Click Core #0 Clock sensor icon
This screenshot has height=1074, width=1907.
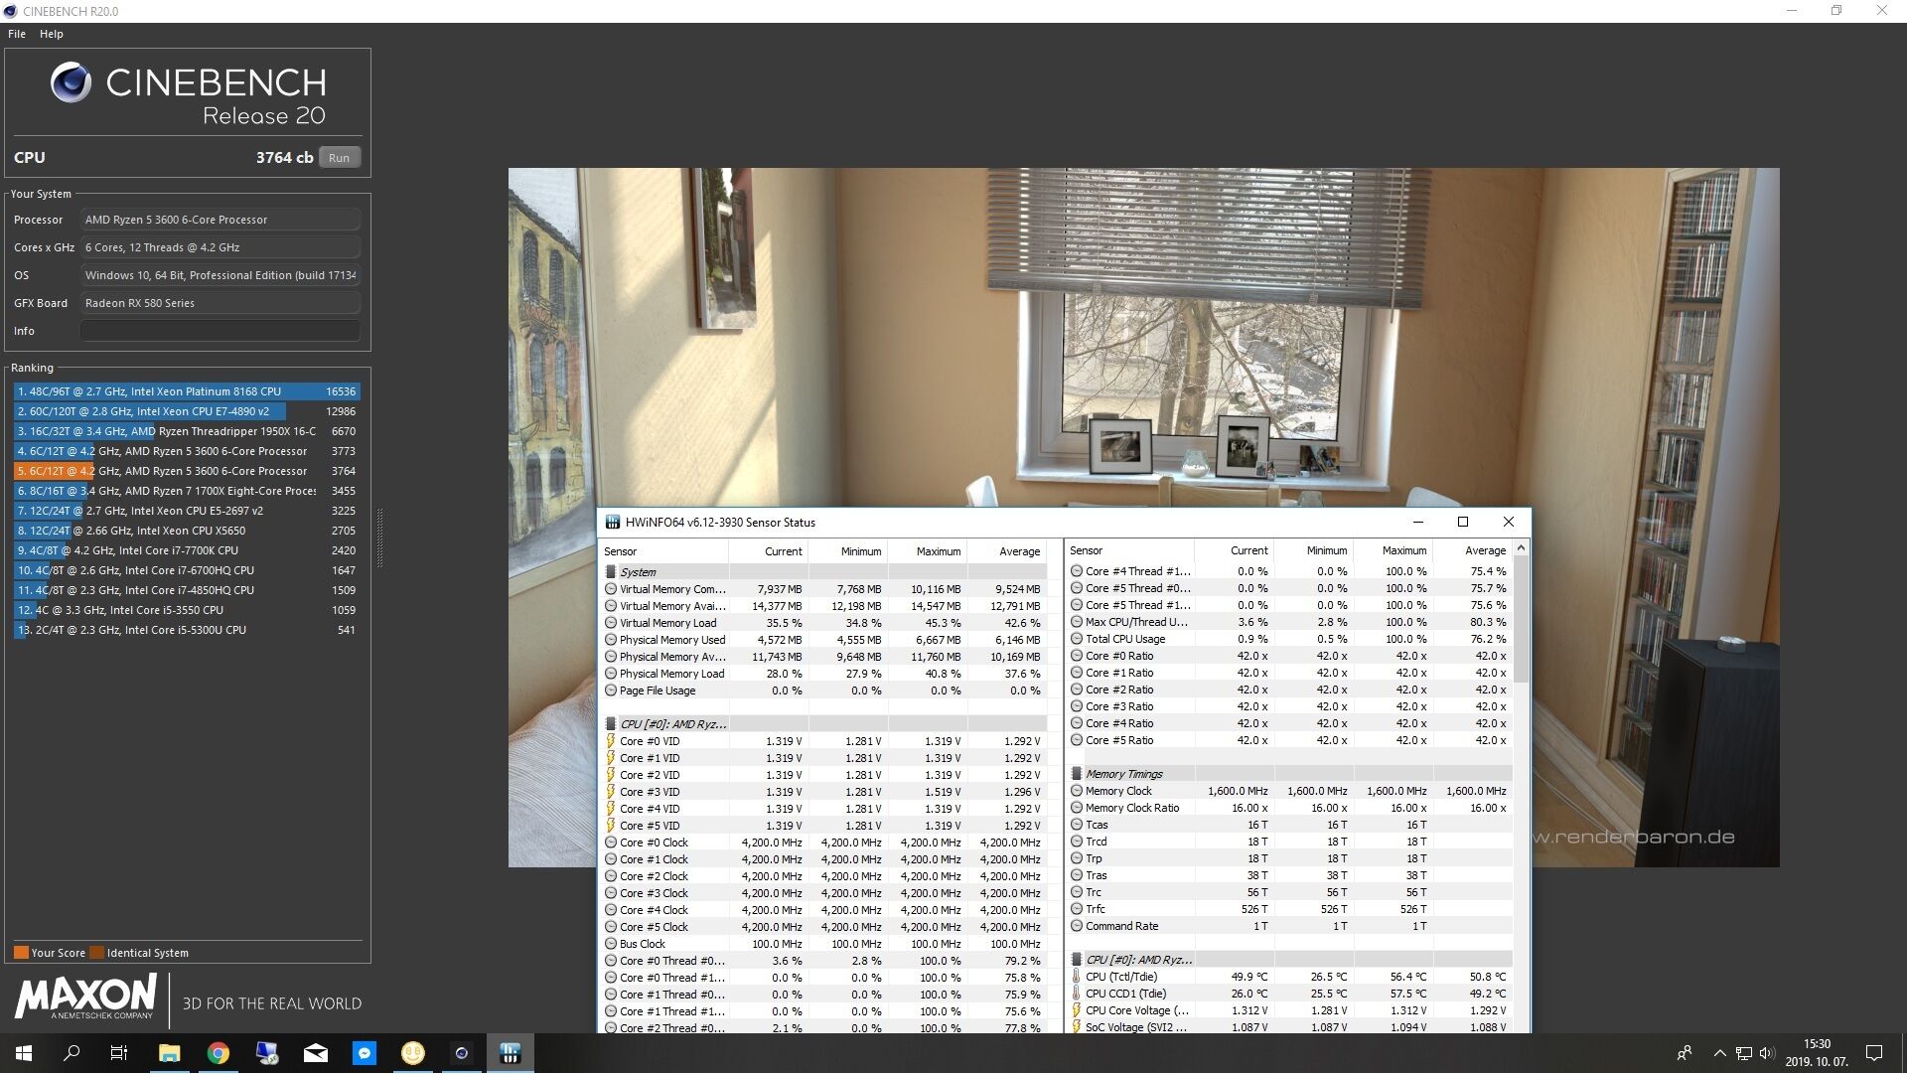611,843
